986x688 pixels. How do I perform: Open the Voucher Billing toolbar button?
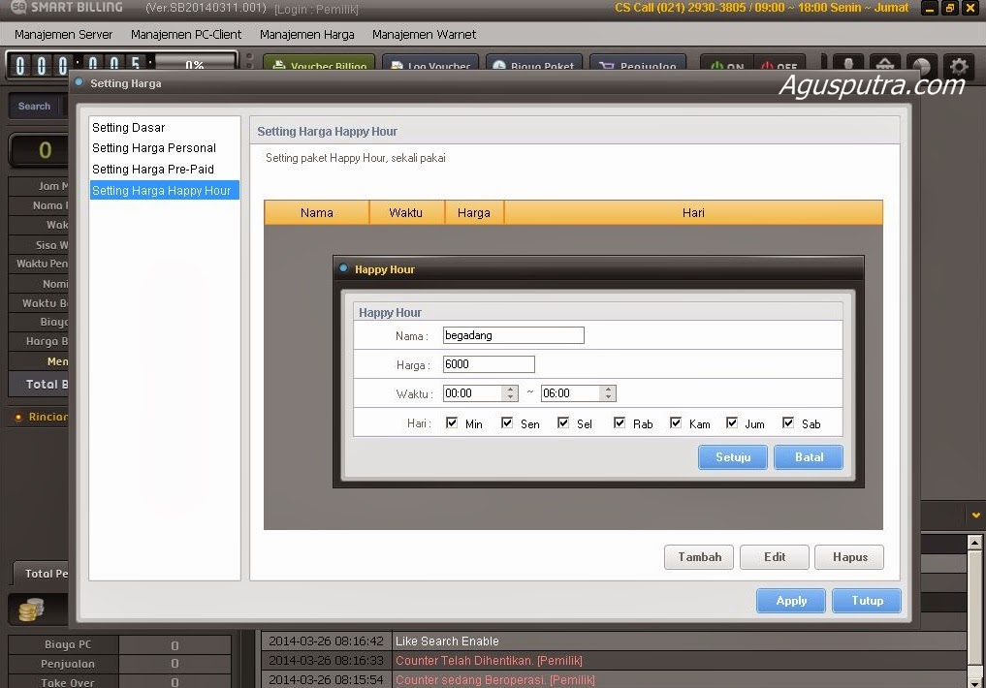coord(319,63)
